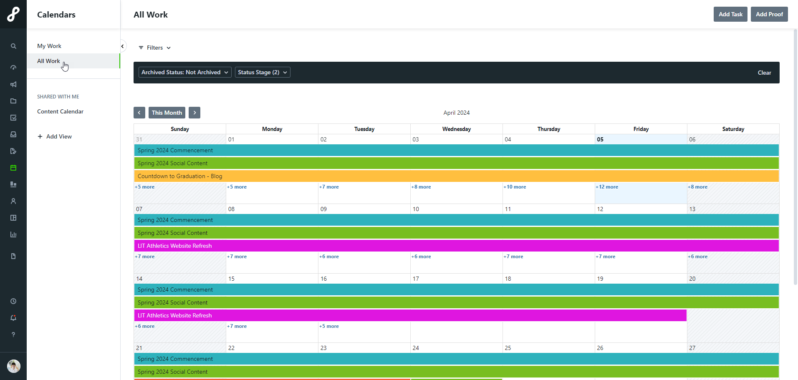This screenshot has height=380, width=798.
Task: Open the dashboard gauge icon
Action: point(13,67)
